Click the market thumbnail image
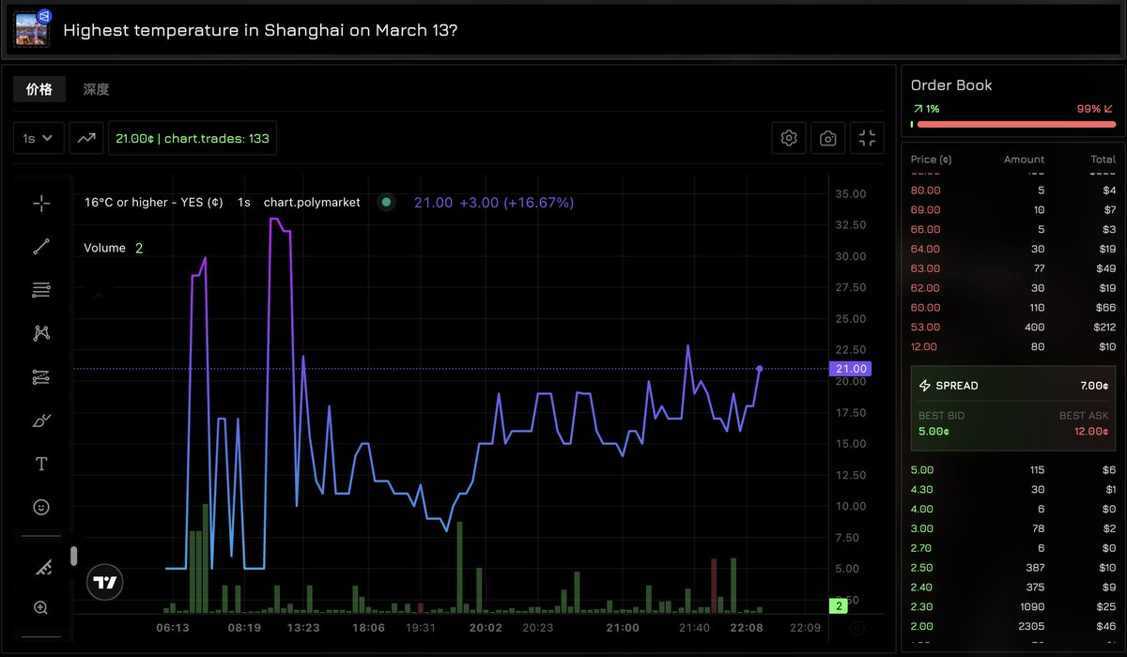 [32, 29]
